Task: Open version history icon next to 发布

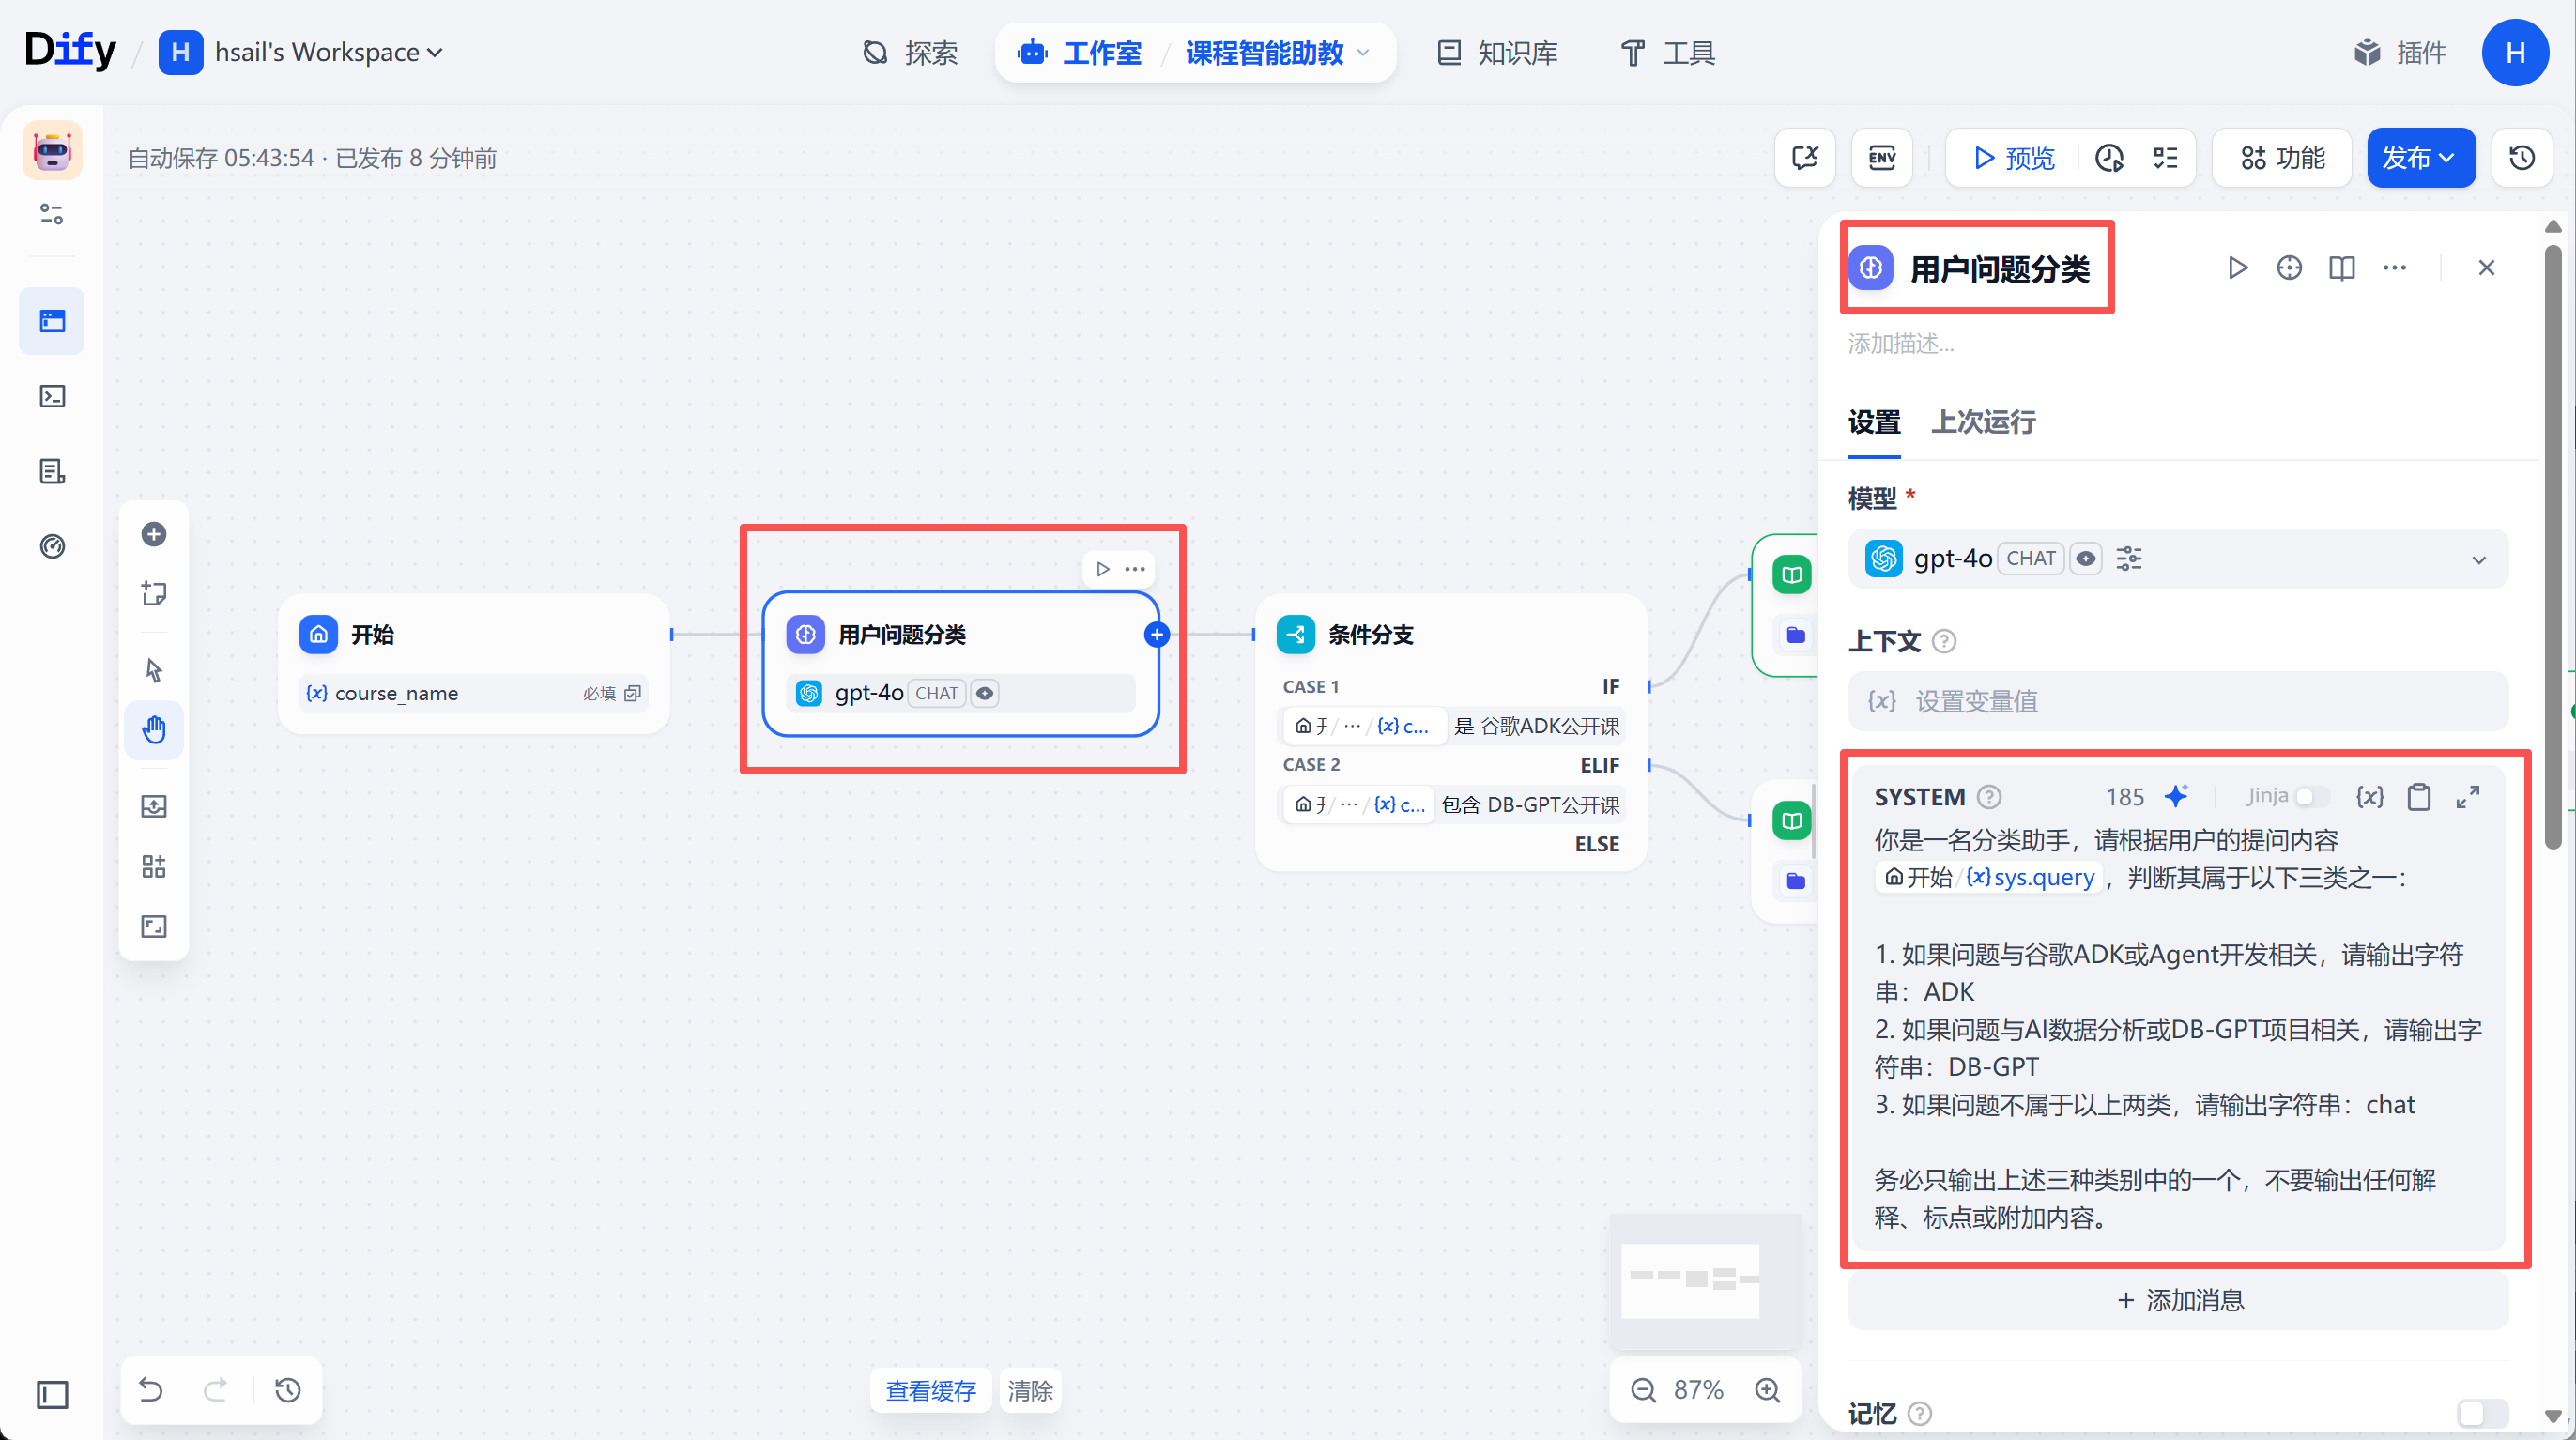Action: (2522, 158)
